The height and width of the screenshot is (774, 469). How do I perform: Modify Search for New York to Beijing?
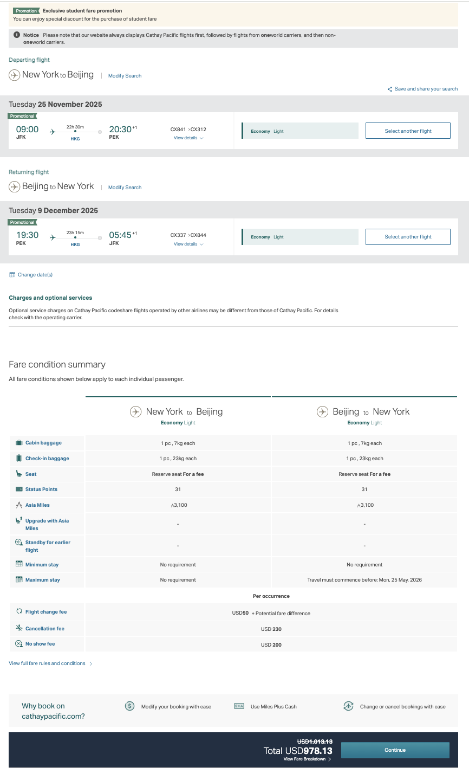coord(125,76)
